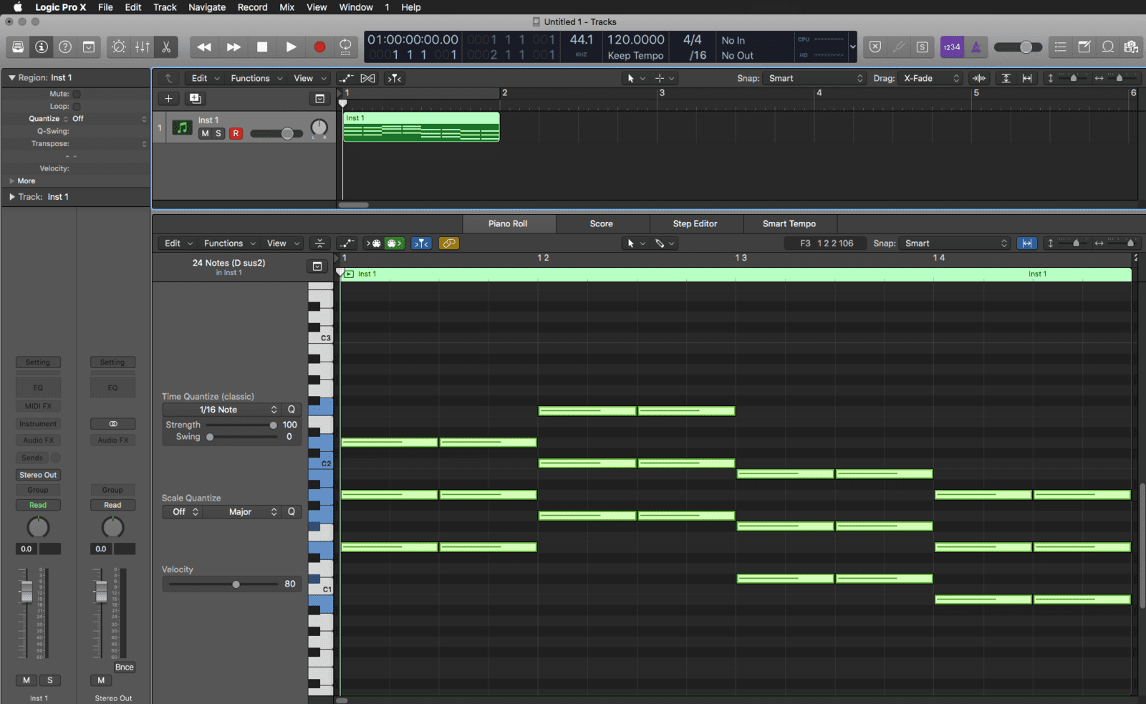
Task: Toggle the Piano Roll link button
Action: coord(448,243)
